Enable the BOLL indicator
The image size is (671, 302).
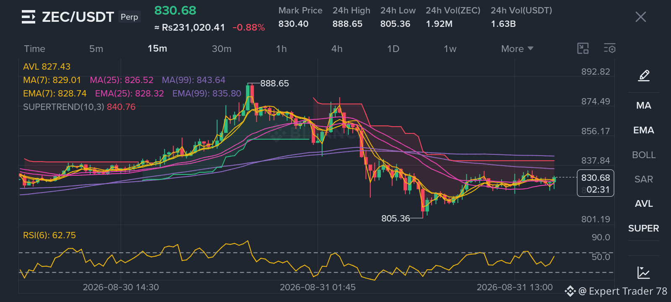(644, 155)
